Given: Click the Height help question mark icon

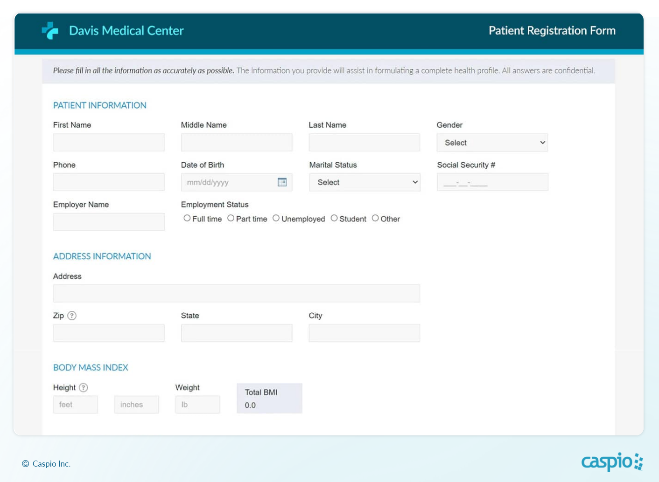Looking at the screenshot, I should coord(83,387).
